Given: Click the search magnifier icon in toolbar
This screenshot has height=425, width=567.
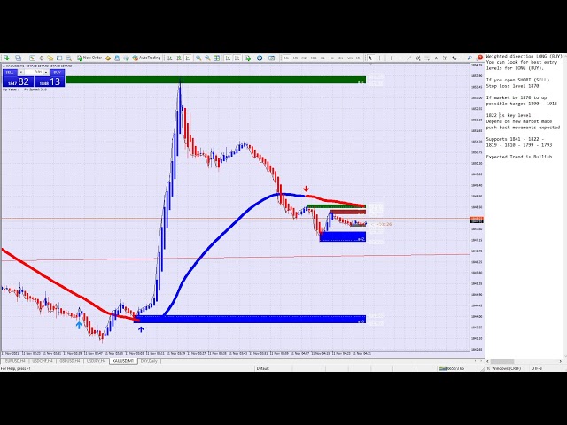Looking at the screenshot, I should pyautogui.click(x=469, y=58).
